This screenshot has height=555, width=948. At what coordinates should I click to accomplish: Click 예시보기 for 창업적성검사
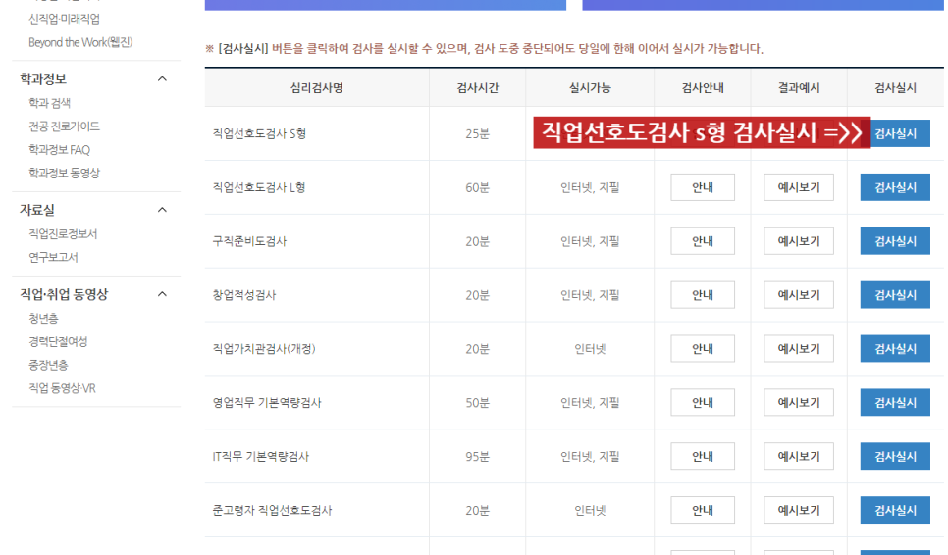point(799,295)
